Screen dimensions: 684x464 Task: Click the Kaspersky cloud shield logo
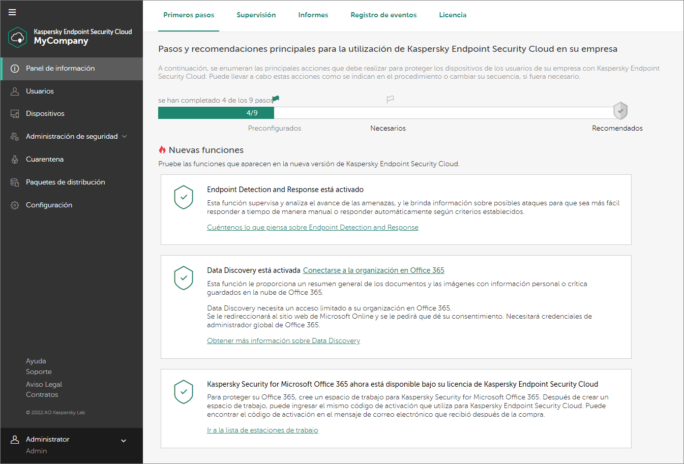coord(18,37)
